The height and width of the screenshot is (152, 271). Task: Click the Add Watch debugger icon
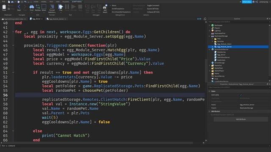105,7
